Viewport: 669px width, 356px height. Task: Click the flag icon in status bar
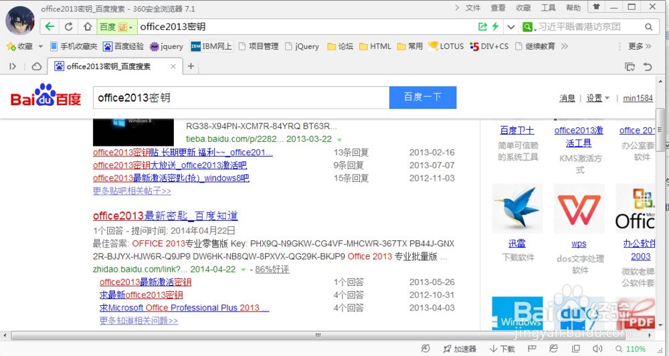(532, 349)
